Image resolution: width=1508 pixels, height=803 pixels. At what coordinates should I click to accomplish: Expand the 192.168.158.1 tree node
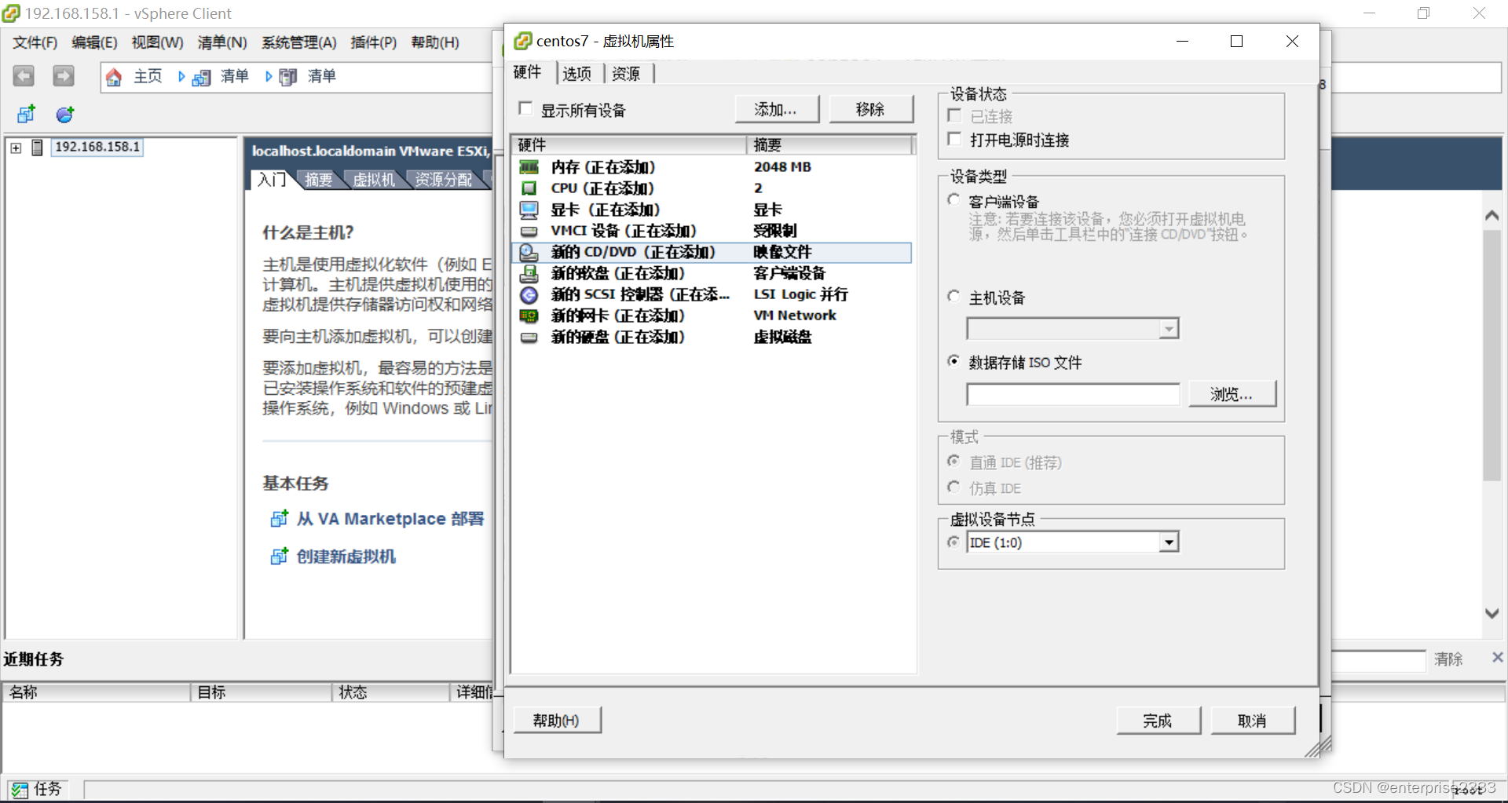[x=16, y=148]
